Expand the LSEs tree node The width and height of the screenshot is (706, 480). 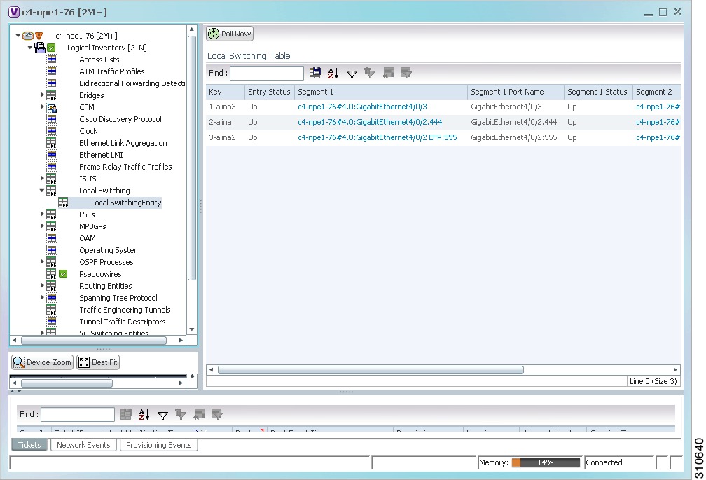(x=42, y=214)
